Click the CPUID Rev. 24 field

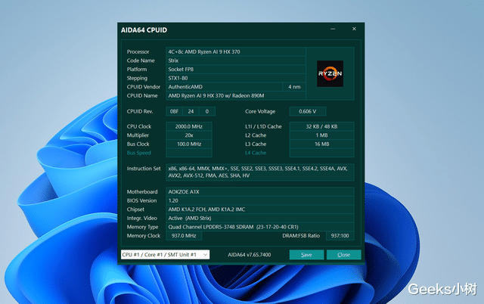[191, 111]
